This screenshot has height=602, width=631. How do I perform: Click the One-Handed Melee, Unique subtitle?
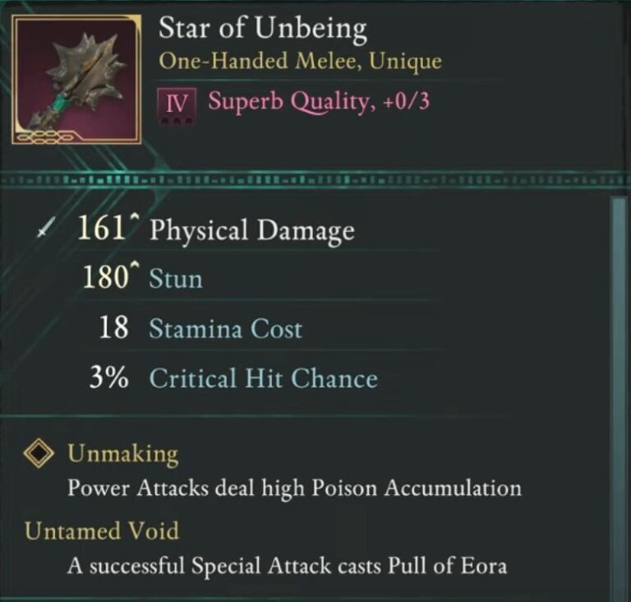(x=300, y=62)
